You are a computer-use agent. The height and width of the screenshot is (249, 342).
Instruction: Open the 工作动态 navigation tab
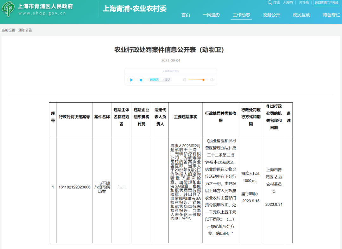(241, 15)
